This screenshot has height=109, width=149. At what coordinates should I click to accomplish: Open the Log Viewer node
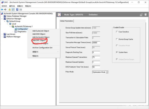pos(11,34)
